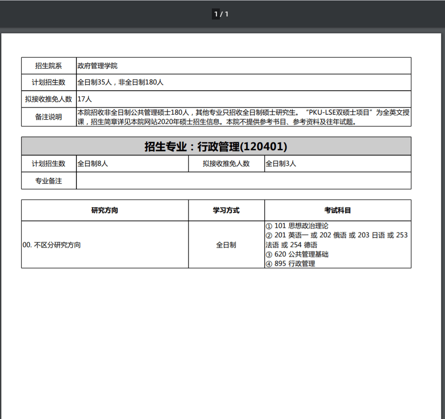Click the 研究方向 column header
The width and height of the screenshot is (445, 419).
tap(105, 210)
